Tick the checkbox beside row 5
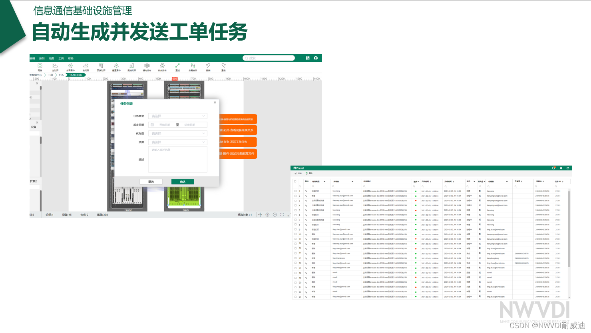 295,210
